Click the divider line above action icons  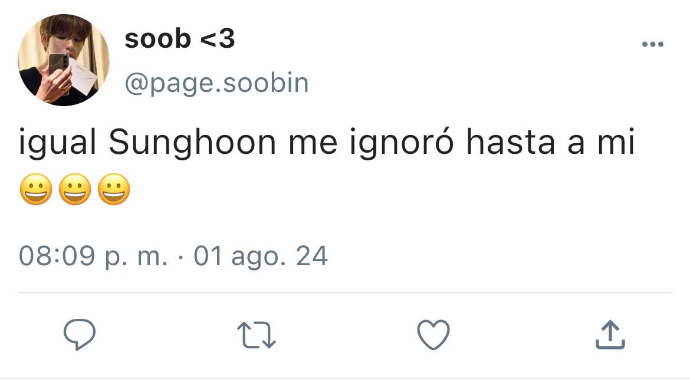click(x=345, y=292)
